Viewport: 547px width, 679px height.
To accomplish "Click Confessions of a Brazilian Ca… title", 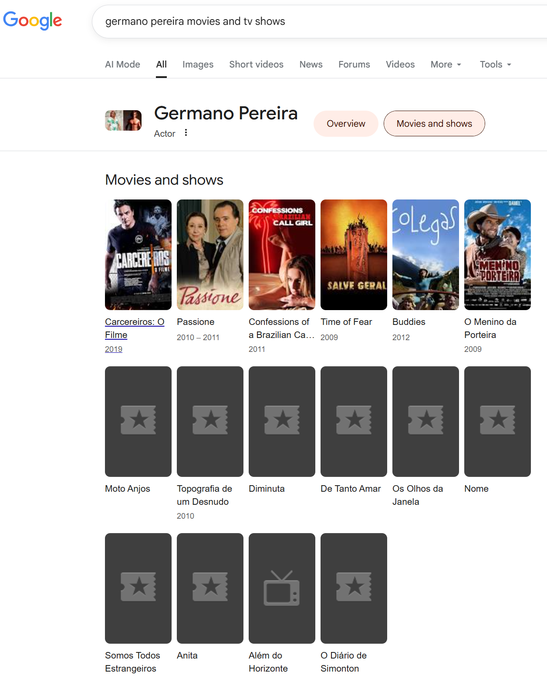I will click(x=281, y=328).
